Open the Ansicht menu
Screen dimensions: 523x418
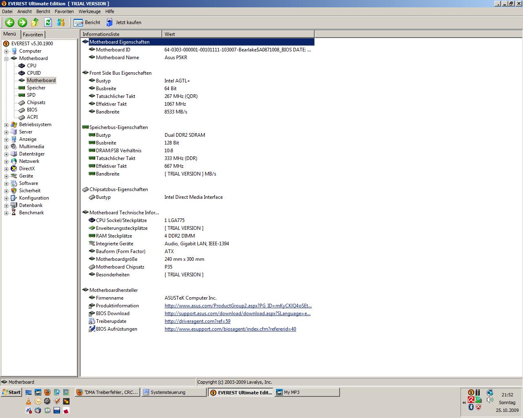(x=25, y=11)
